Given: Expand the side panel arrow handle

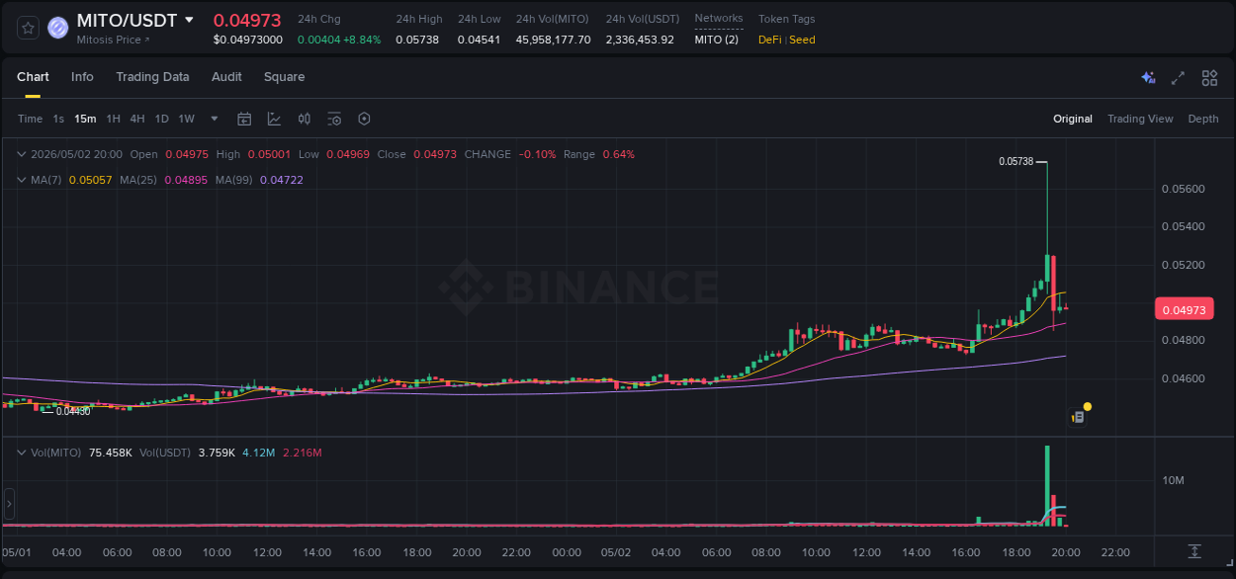Looking at the screenshot, I should tap(9, 504).
